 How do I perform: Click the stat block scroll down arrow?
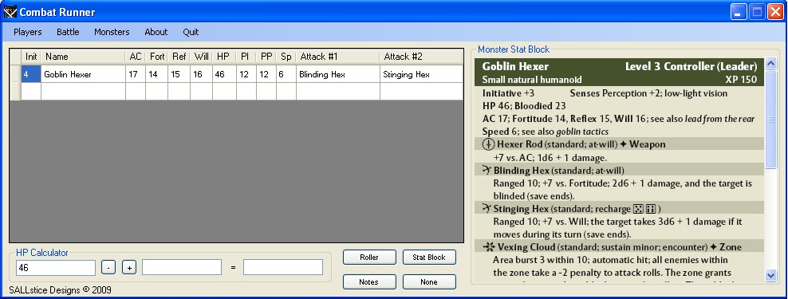tap(771, 275)
